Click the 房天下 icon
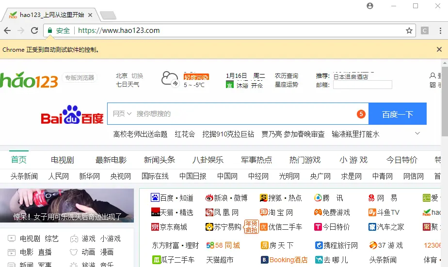 click(265, 245)
